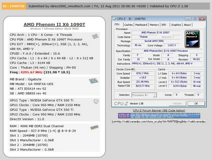Click the Name field AMD Phenom II X6 1090T
Screen dimensions: 212x160
tap(156, 33)
